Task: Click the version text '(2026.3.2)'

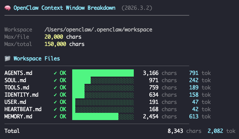Action: point(137,8)
